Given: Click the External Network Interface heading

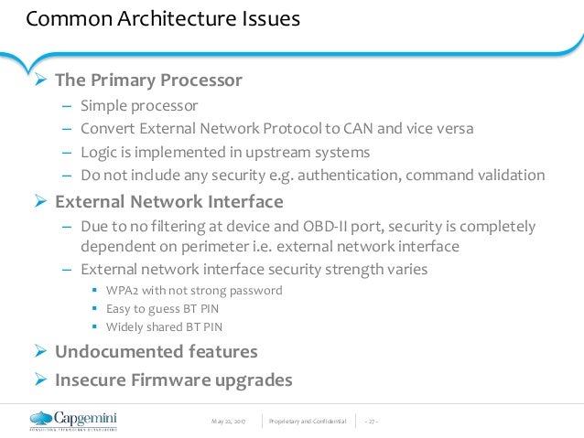Looking at the screenshot, I should (x=169, y=201).
